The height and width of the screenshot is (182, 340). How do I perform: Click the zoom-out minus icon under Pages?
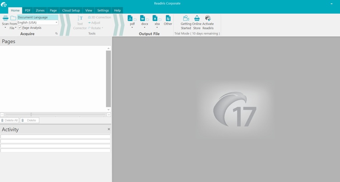pos(2,115)
